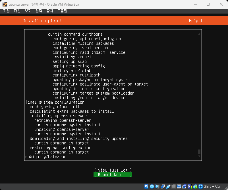Click 'calculating extra packages to install' line
The width and height of the screenshot is (228, 190).
(x=72, y=111)
